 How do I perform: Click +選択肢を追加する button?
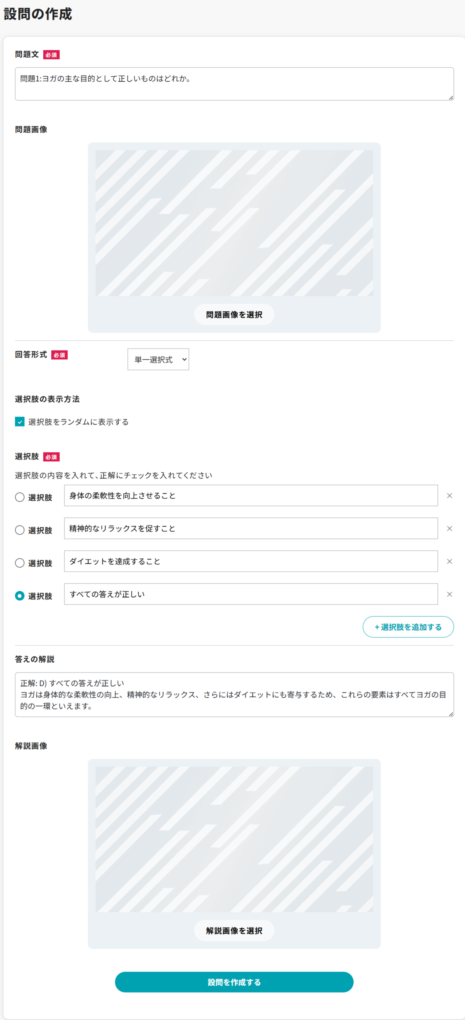coord(408,627)
